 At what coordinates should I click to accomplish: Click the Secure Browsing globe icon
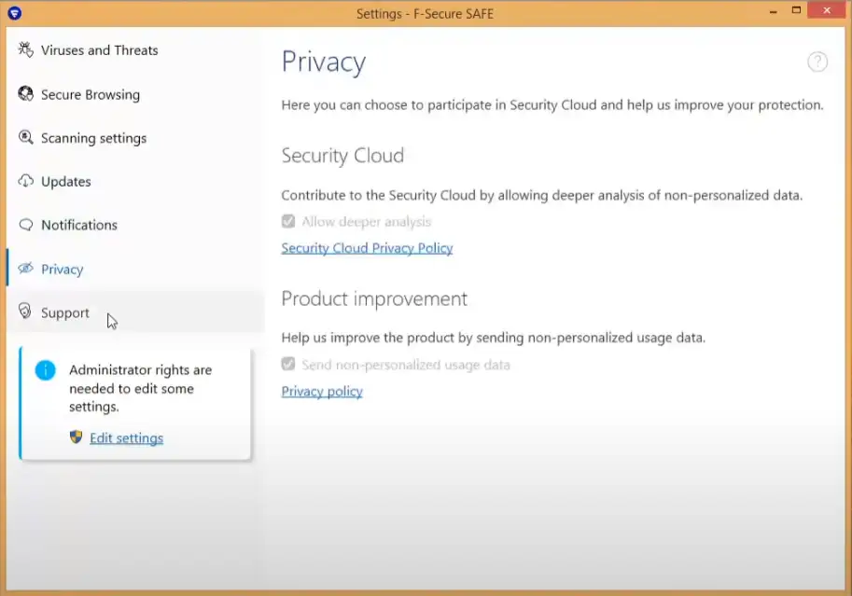(x=25, y=94)
